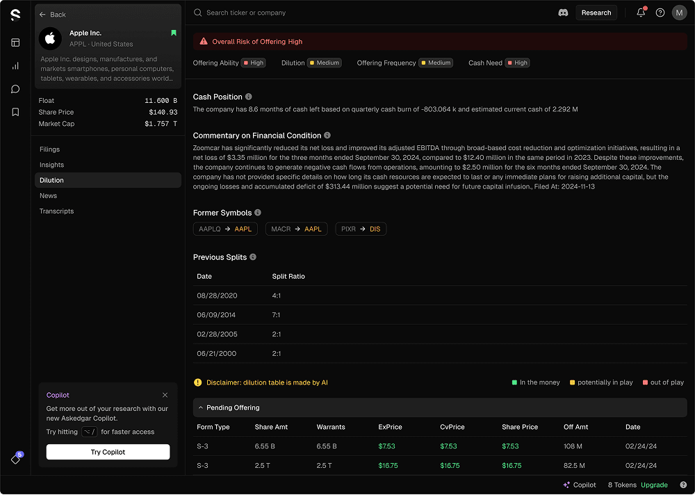Screen dimensions: 695x495
Task: Open the chat bubble icon in sidebar
Action: click(15, 88)
